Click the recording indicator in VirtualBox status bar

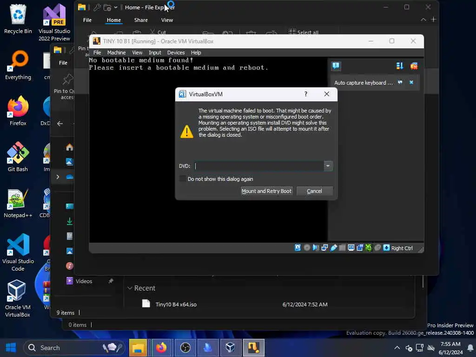click(360, 248)
